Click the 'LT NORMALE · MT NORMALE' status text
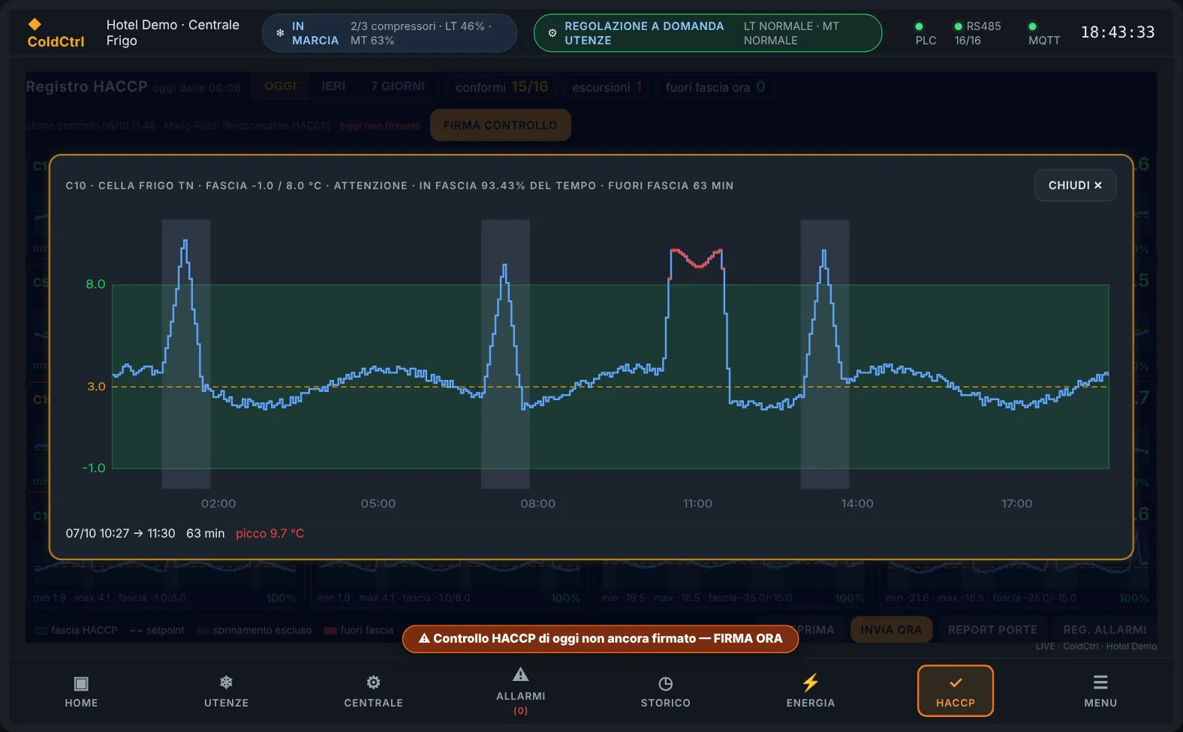This screenshot has width=1183, height=732. [x=791, y=33]
